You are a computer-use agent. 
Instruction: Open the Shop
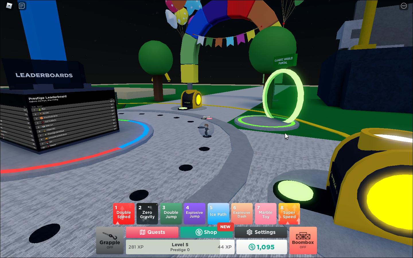coord(206,232)
